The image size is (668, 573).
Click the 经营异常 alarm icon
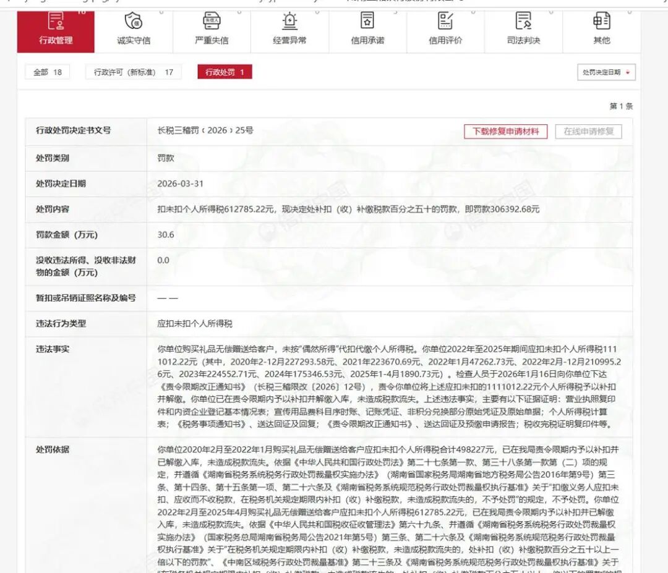(x=289, y=20)
